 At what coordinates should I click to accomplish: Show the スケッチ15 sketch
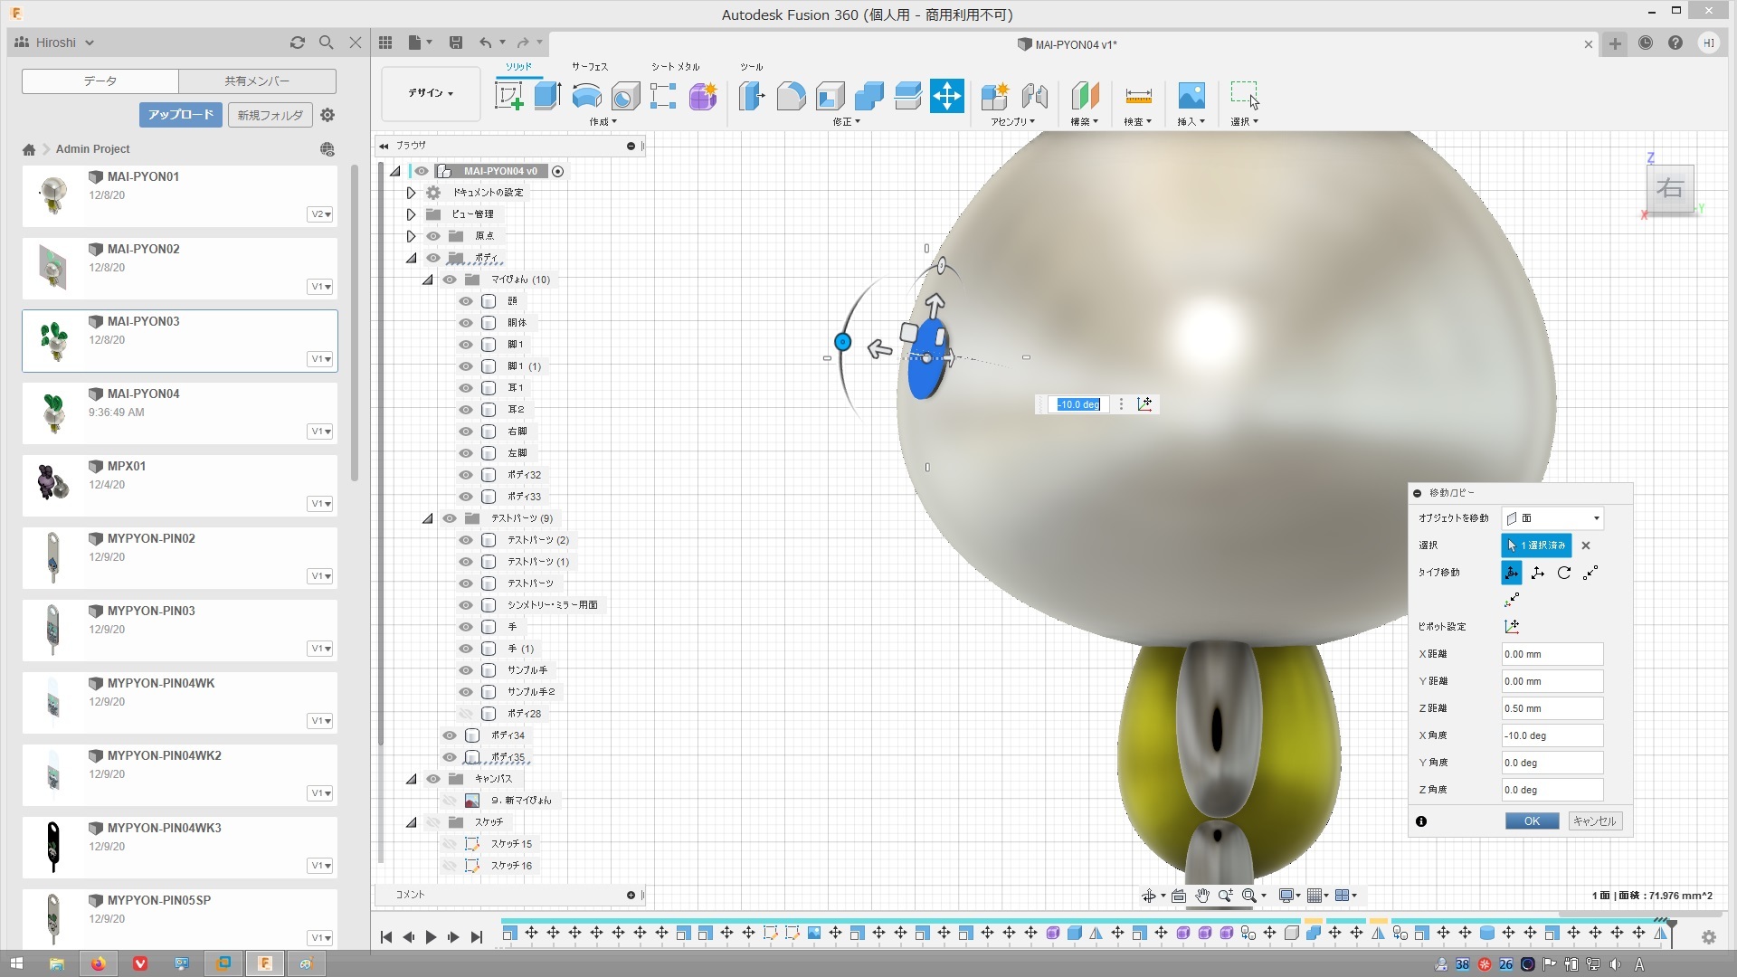coord(450,844)
